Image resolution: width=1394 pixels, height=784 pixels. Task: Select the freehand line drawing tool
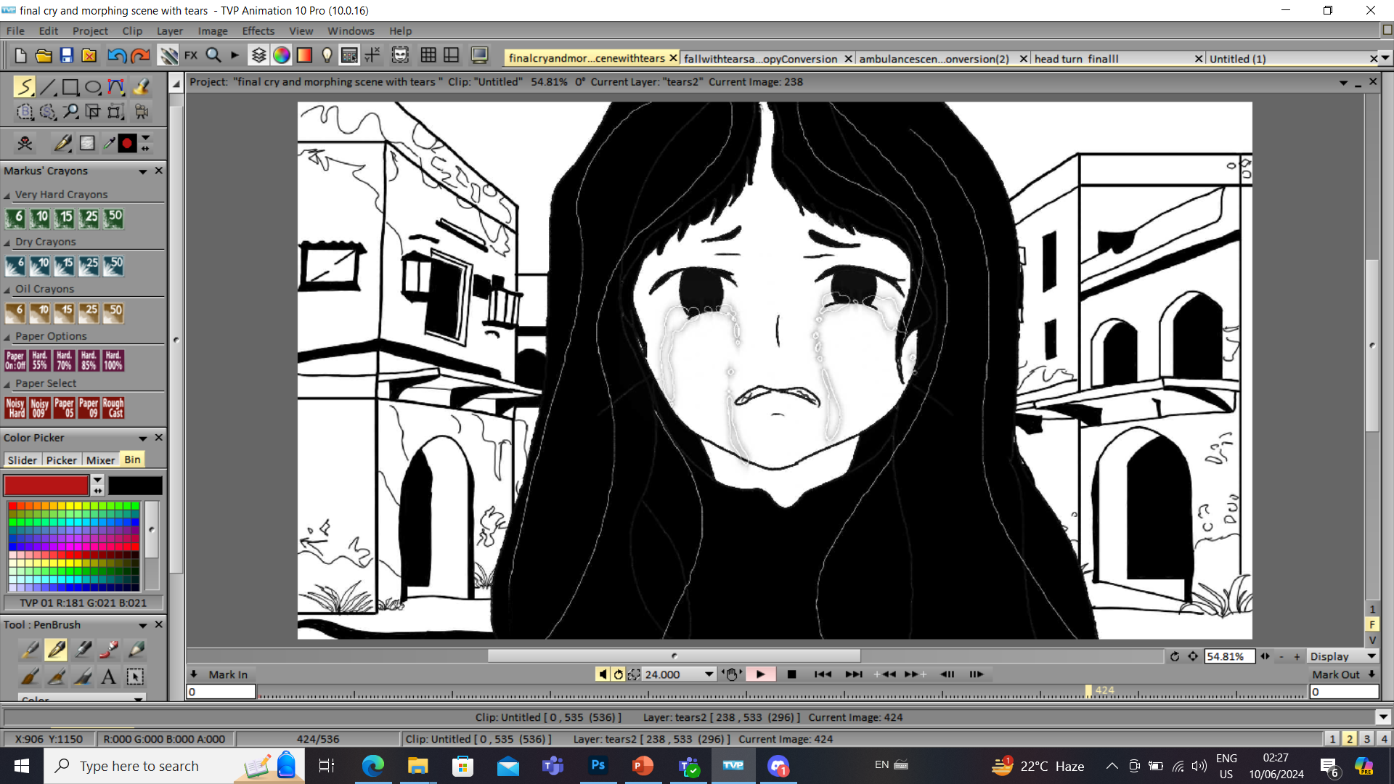pyautogui.click(x=24, y=87)
